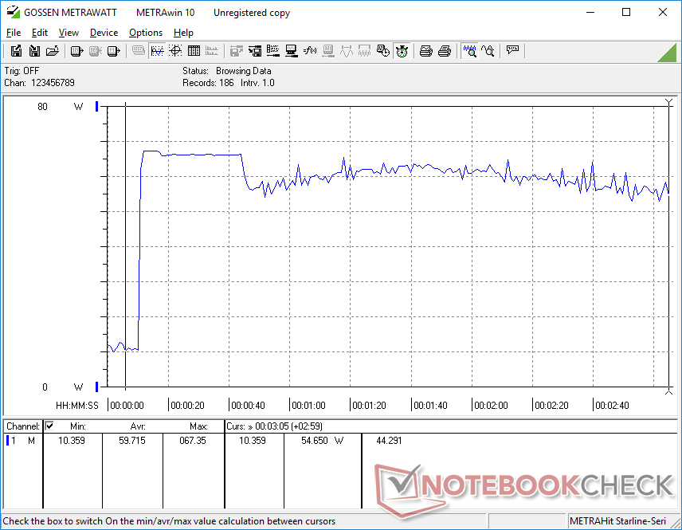Screen dimensions: 682x530
Task: Click the difference value 44.291
Action: pos(389,441)
